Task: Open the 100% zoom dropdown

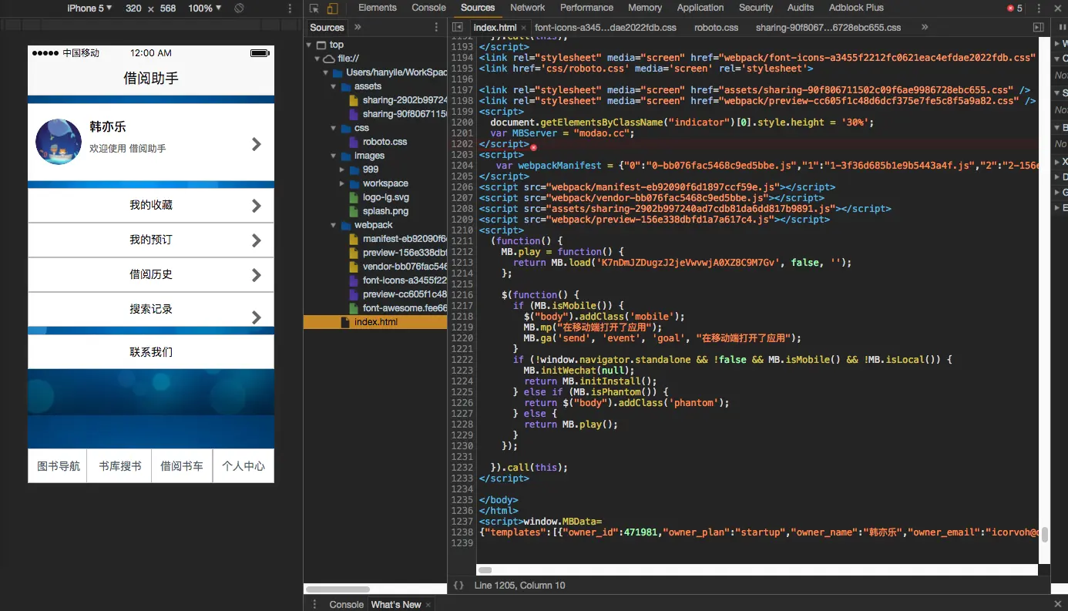Action: click(x=205, y=8)
